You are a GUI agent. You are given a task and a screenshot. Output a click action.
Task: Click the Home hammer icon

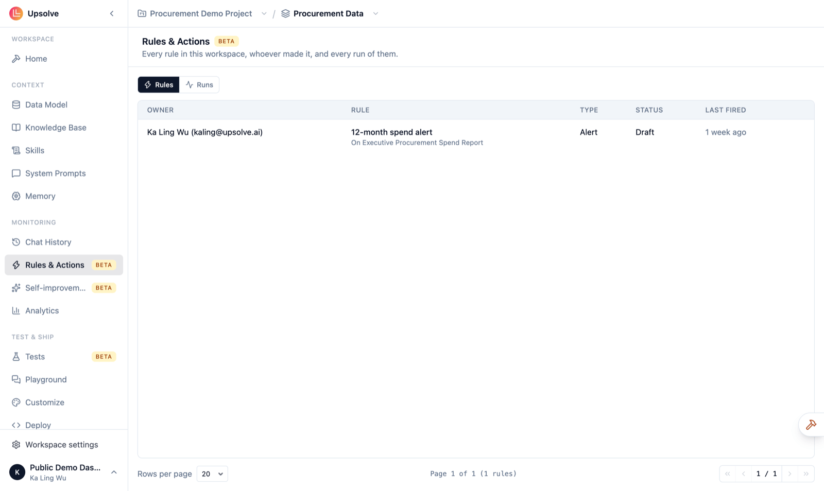[x=16, y=59]
